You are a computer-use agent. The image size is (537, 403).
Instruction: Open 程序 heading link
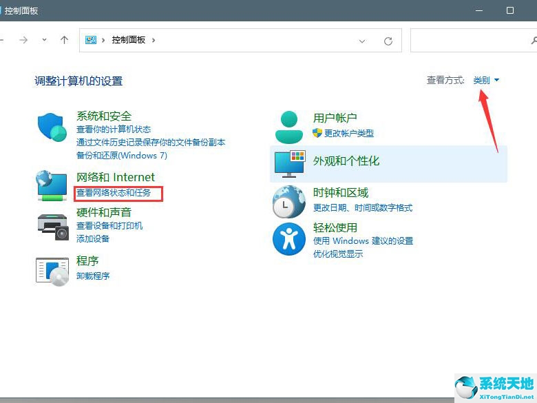(87, 261)
